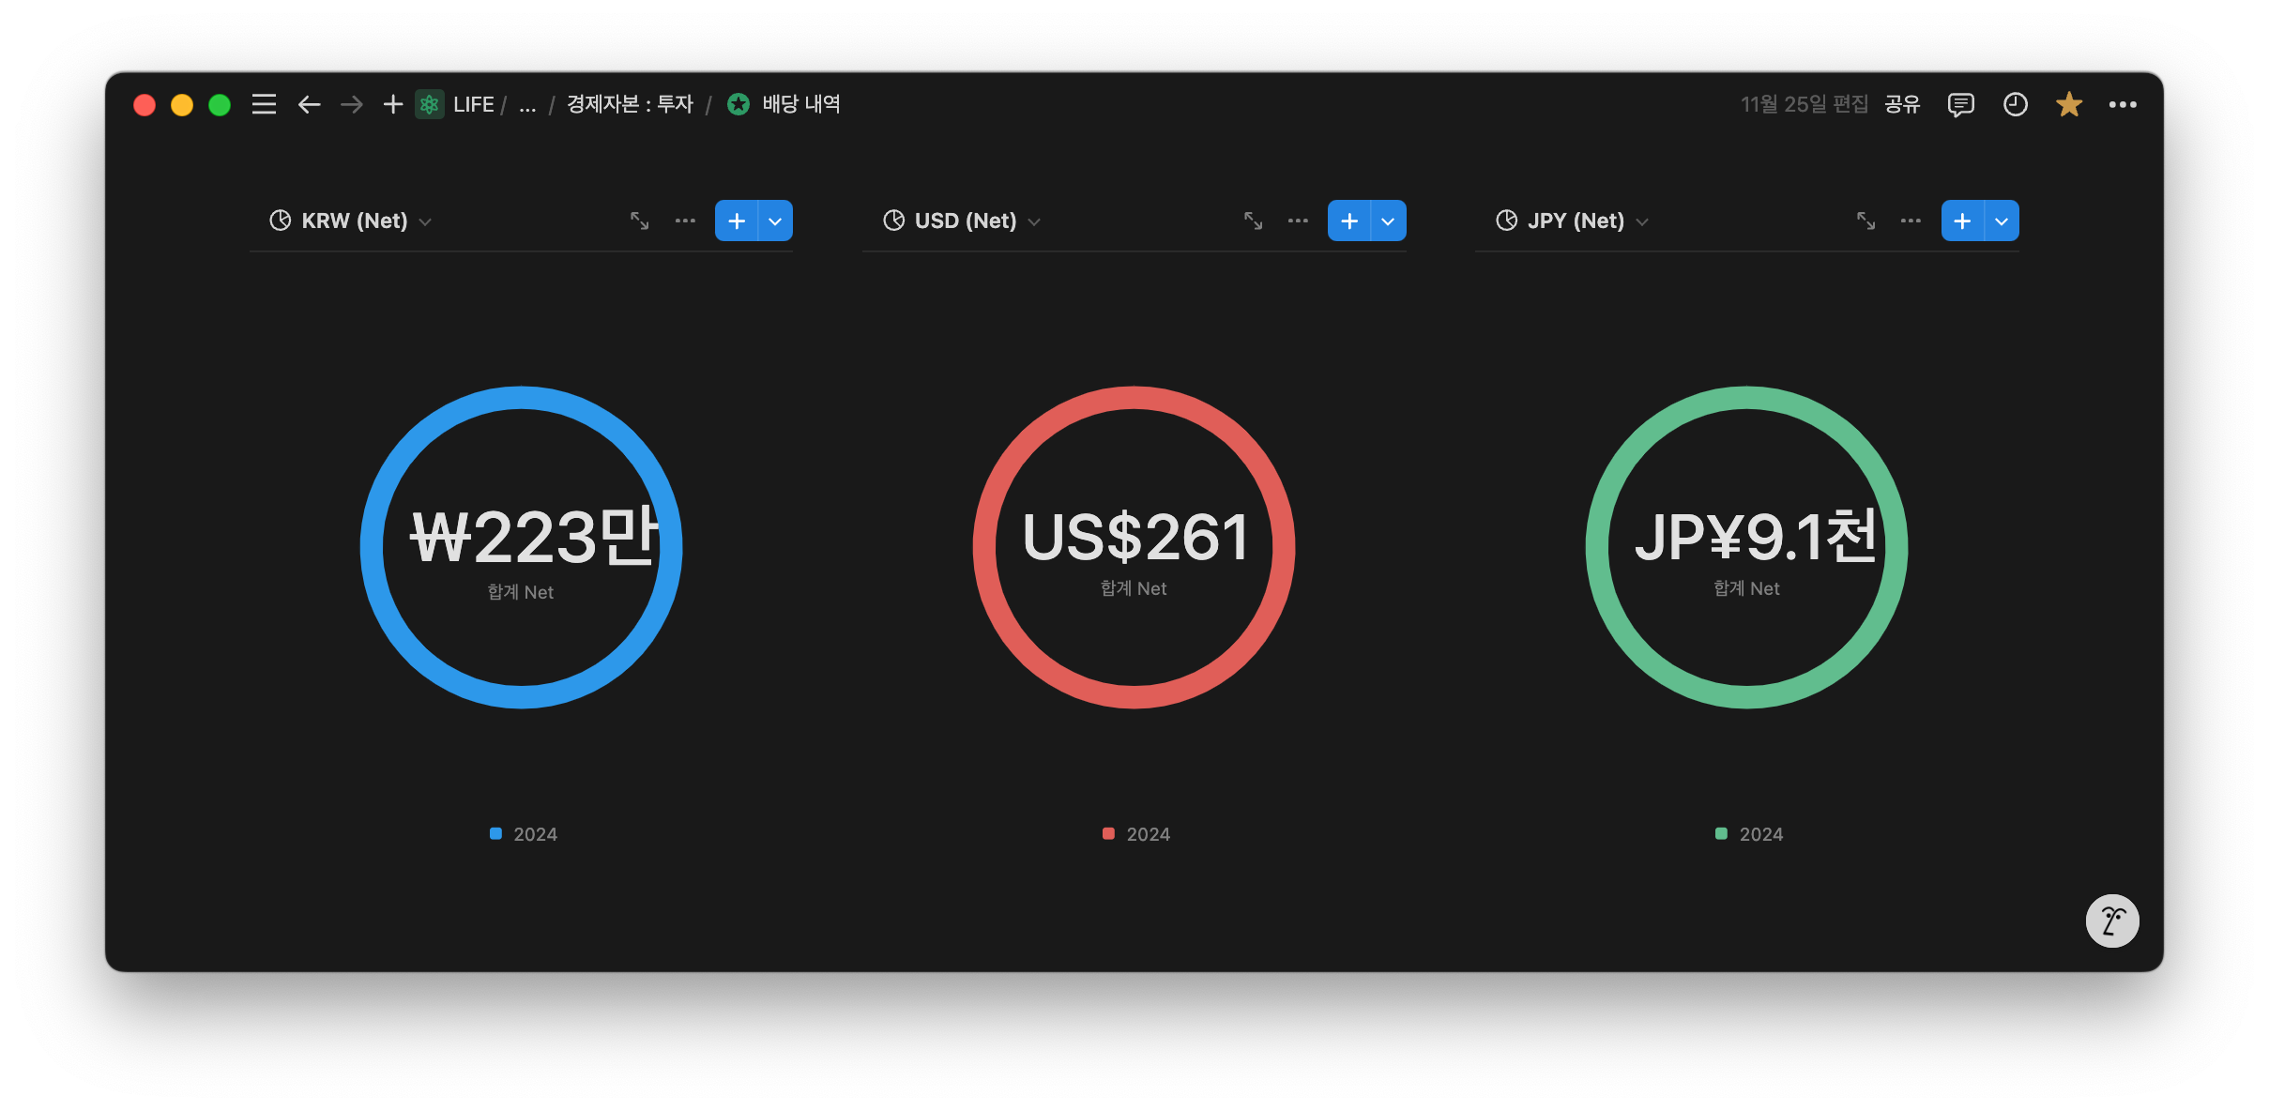Expand the KRW (Net) chart fullscreen

(639, 221)
